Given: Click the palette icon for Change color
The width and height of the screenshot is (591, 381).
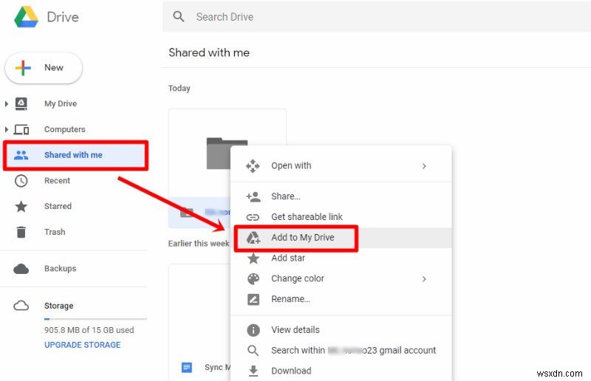Looking at the screenshot, I should [253, 278].
